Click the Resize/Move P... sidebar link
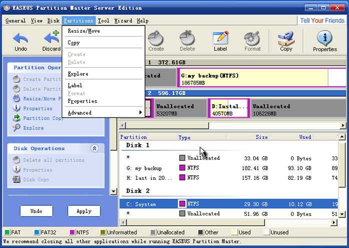The width and height of the screenshot is (349, 248). [x=42, y=99]
